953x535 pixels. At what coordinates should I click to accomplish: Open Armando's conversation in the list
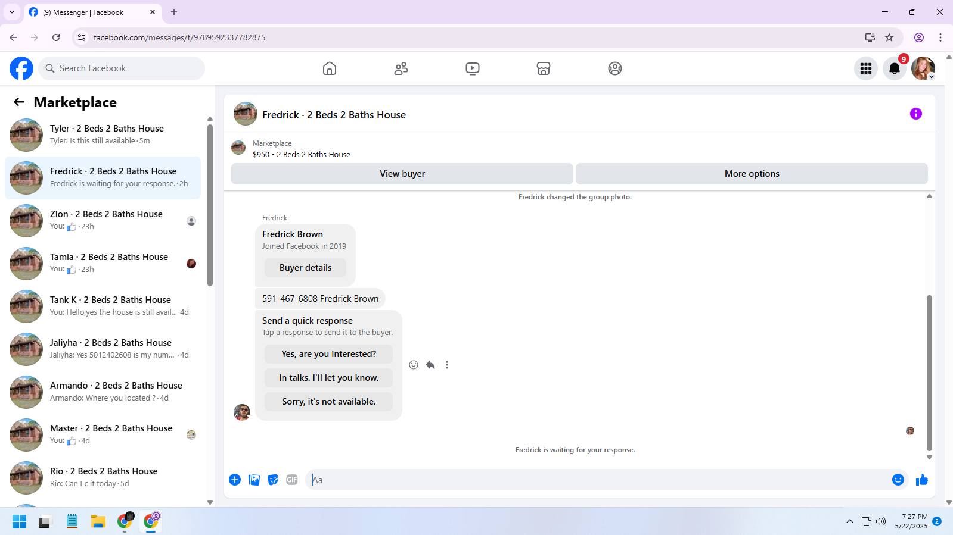[x=103, y=392]
